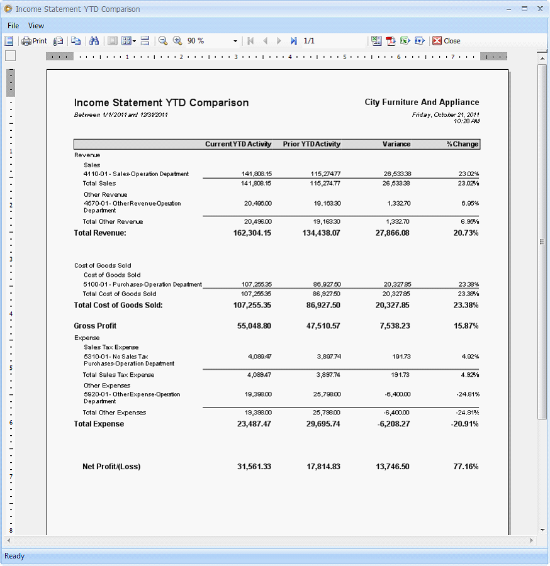Open the File menu
The image size is (550, 566).
coord(13,26)
